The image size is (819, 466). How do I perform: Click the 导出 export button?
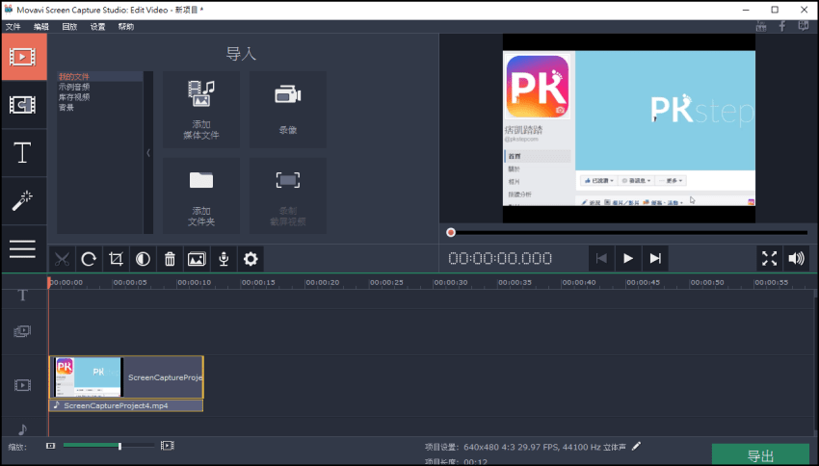pyautogui.click(x=760, y=455)
